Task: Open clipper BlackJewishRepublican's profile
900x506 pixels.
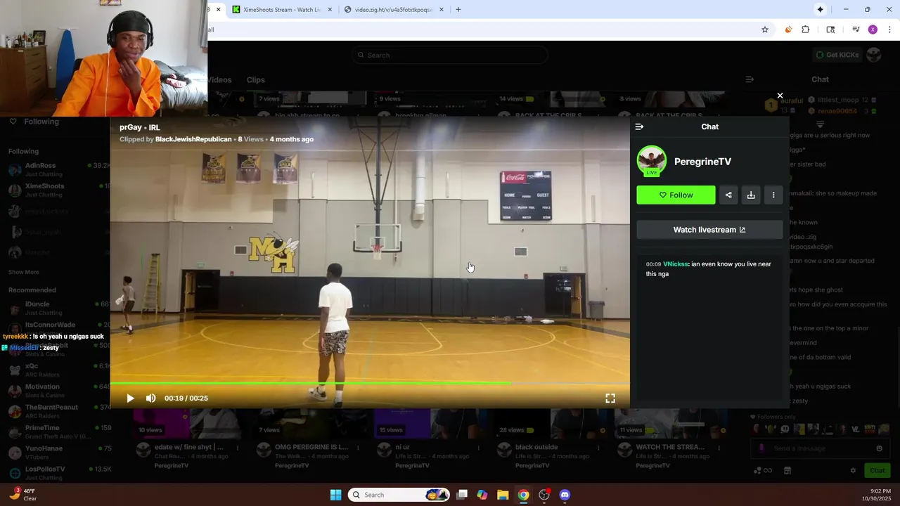Action: coord(193,139)
